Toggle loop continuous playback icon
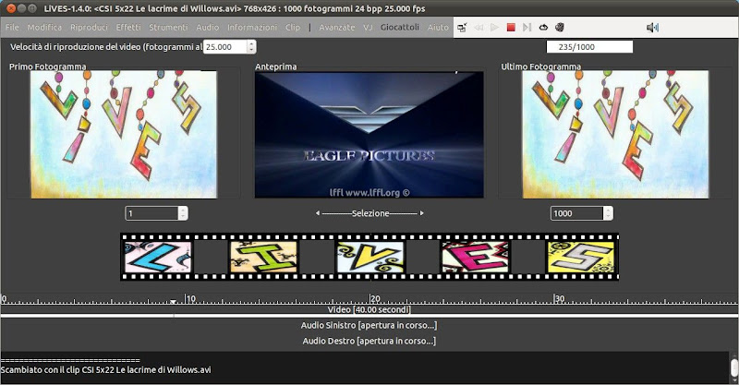739x385 pixels. coord(543,28)
